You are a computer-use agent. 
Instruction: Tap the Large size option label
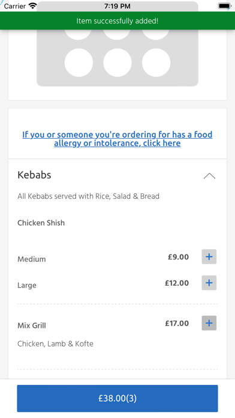[x=27, y=285]
